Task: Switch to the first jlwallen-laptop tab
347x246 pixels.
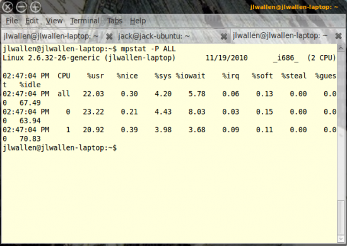Action: [x=51, y=36]
